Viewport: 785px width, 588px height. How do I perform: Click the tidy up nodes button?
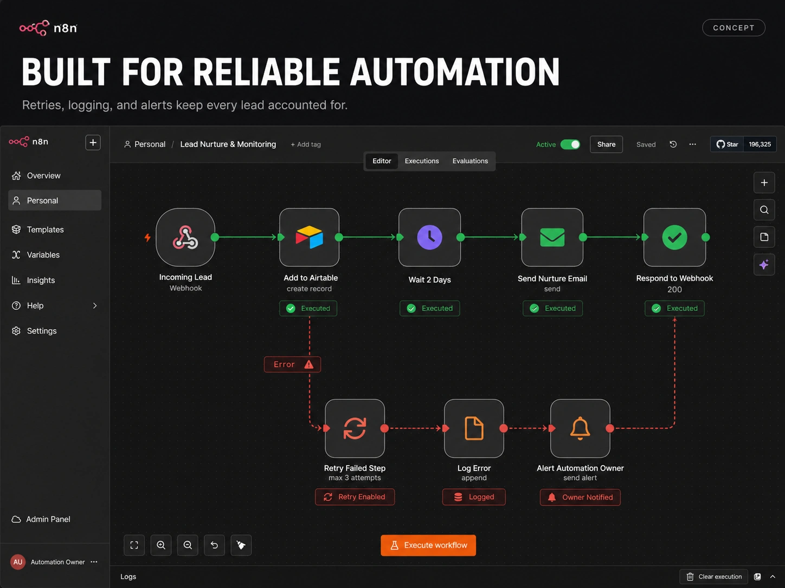point(241,545)
